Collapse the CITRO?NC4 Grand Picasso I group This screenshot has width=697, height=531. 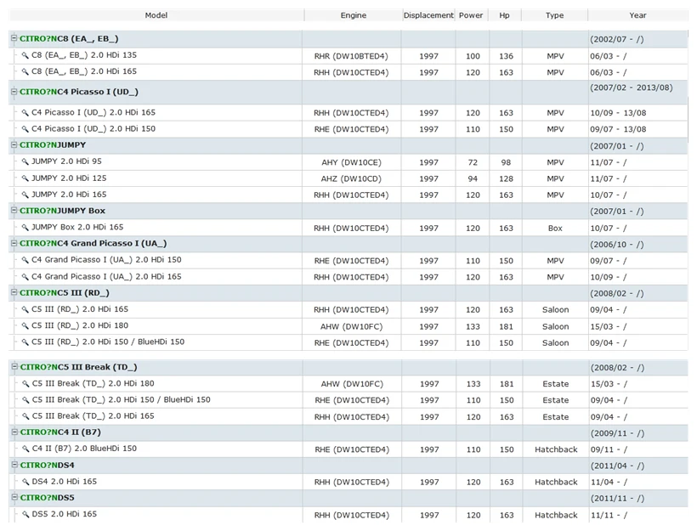pyautogui.click(x=14, y=243)
